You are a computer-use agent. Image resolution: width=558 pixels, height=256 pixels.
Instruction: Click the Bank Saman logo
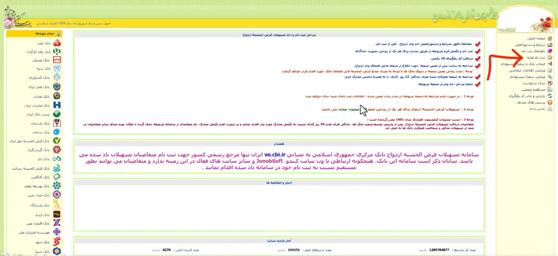pos(57,132)
